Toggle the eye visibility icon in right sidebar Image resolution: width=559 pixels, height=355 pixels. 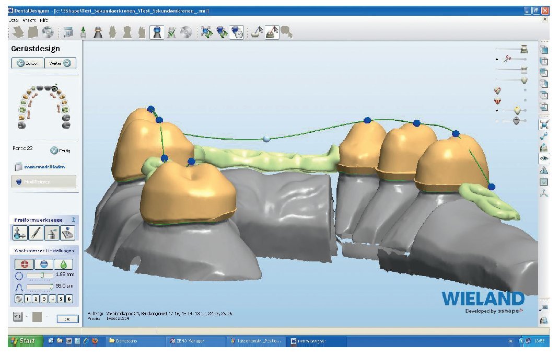point(544,158)
